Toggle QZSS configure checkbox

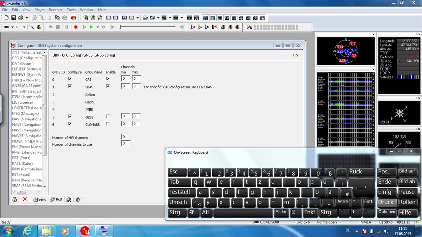click(70, 117)
